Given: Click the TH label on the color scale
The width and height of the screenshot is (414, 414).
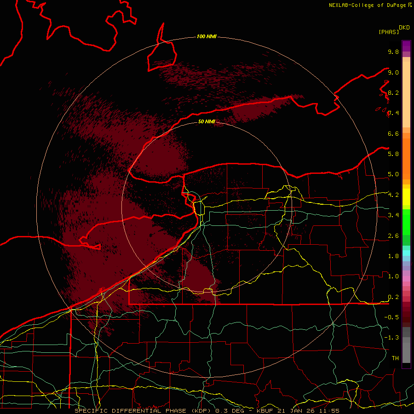Looking at the screenshot, I should click(x=395, y=358).
